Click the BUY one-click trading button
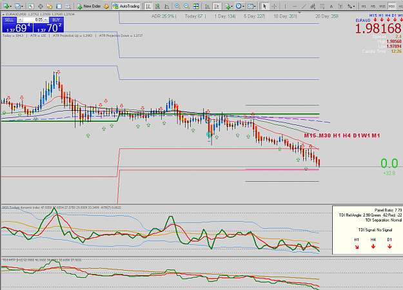403x290 pixels. tap(56, 20)
